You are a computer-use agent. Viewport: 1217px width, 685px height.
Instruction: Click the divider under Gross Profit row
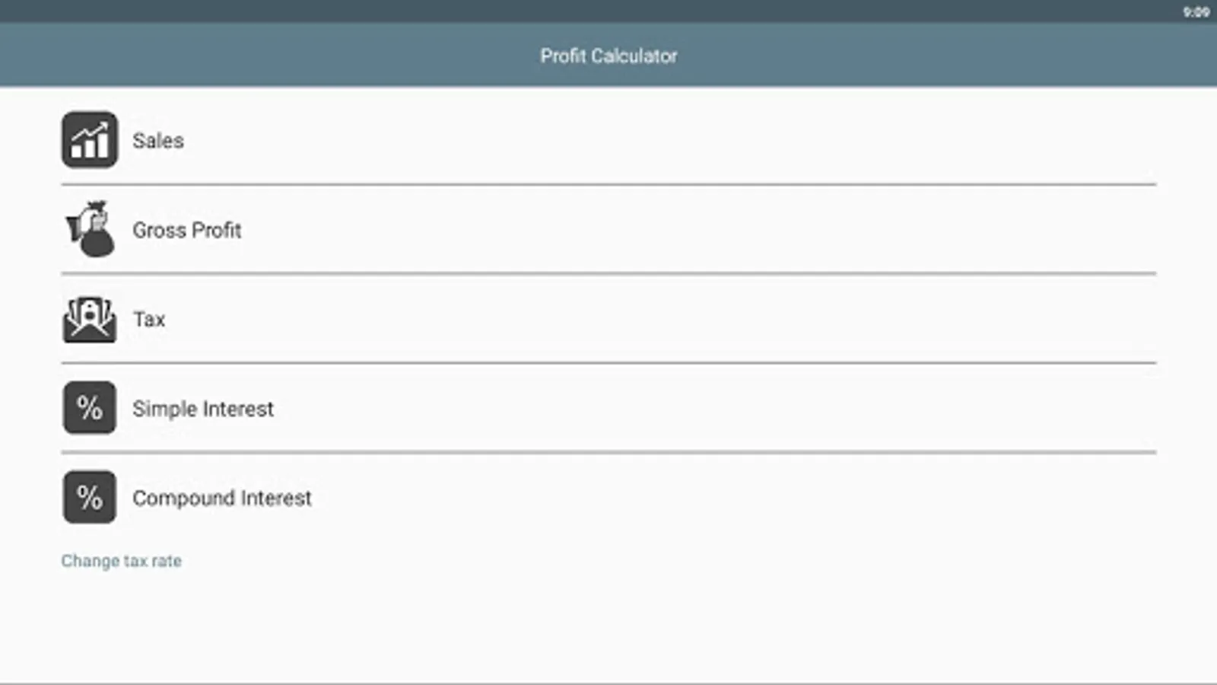pos(608,273)
